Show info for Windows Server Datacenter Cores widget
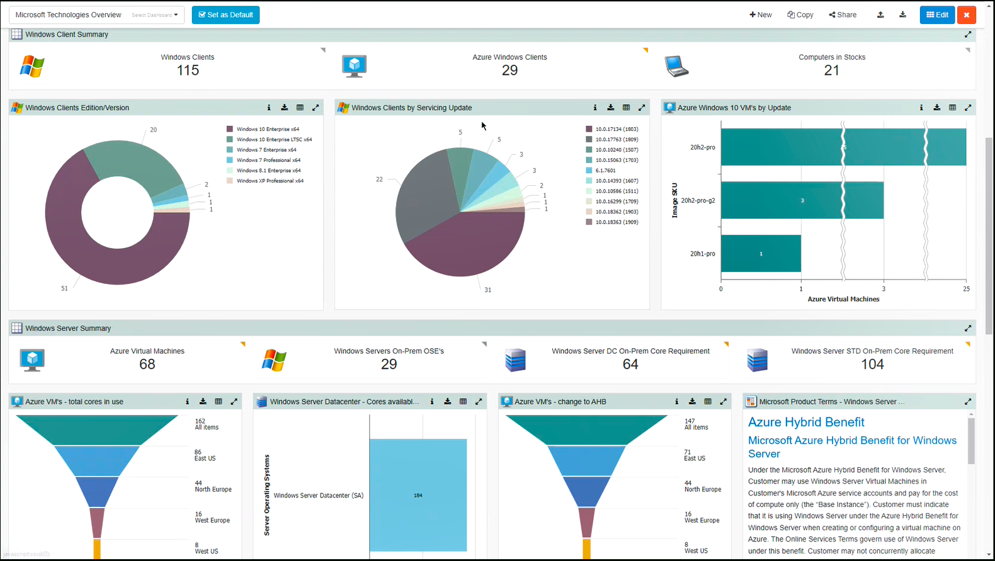 coord(432,402)
